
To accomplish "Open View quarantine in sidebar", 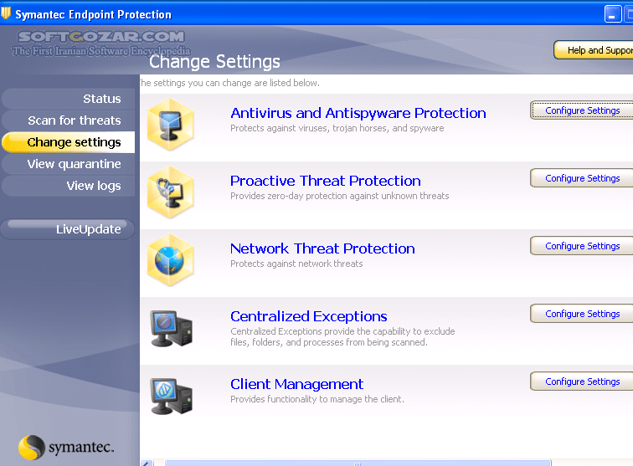I will pyautogui.click(x=68, y=164).
